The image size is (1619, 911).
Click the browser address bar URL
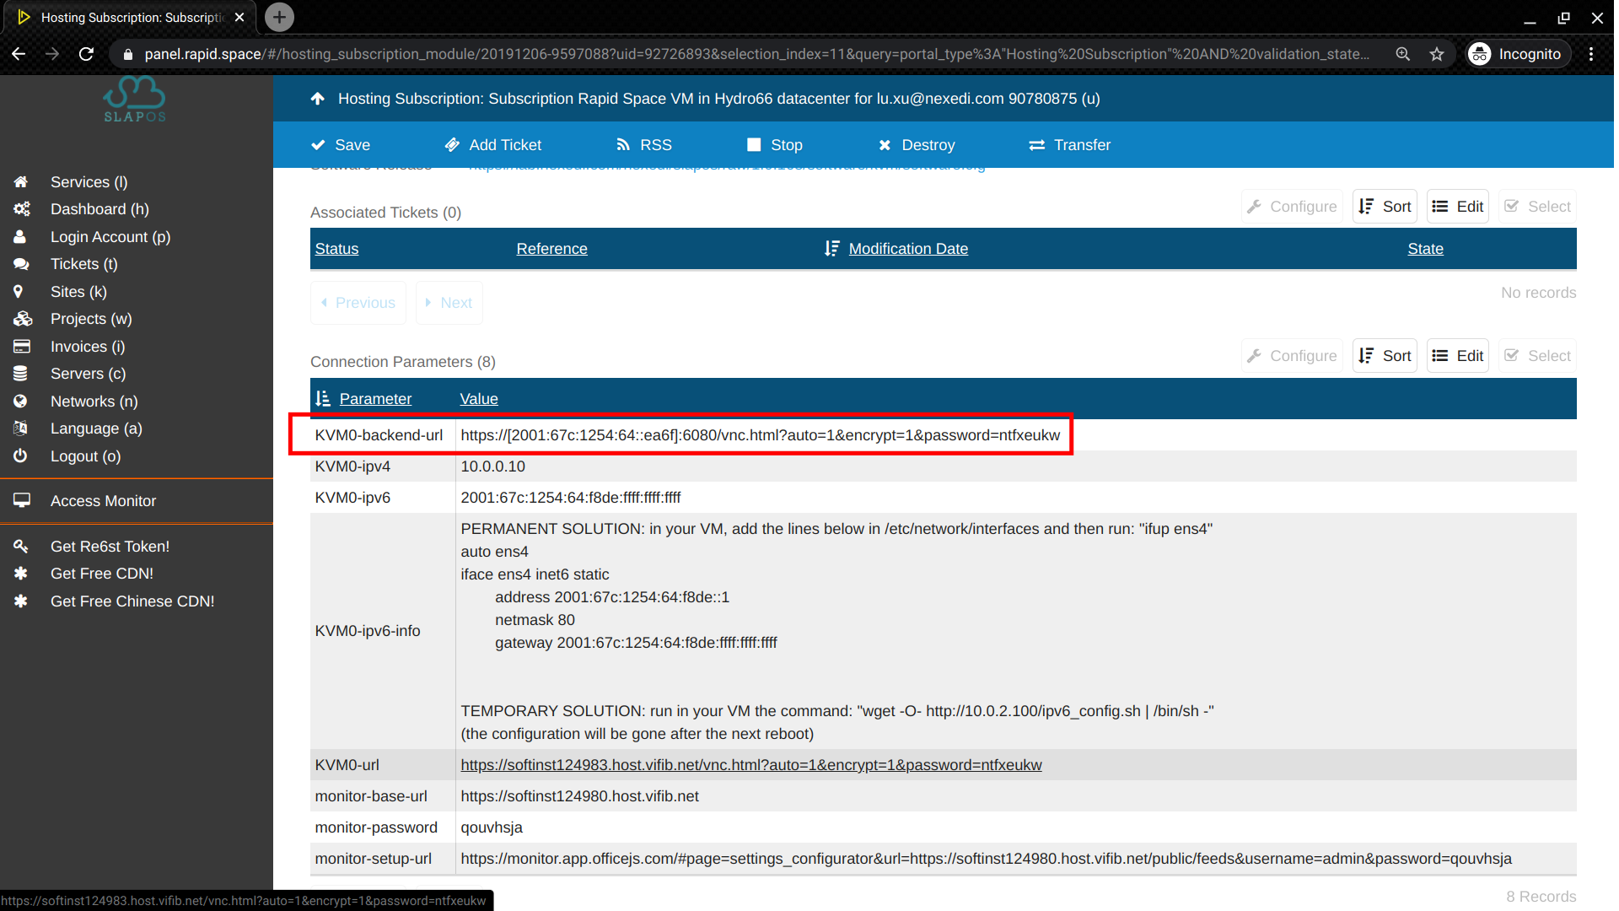pos(756,54)
